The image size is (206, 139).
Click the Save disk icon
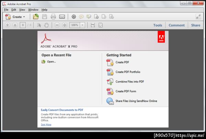[x=45, y=17]
